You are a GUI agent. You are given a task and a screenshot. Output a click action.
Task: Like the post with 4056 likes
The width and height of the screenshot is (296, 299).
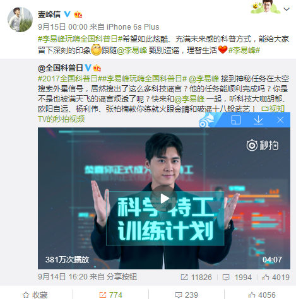point(262,295)
